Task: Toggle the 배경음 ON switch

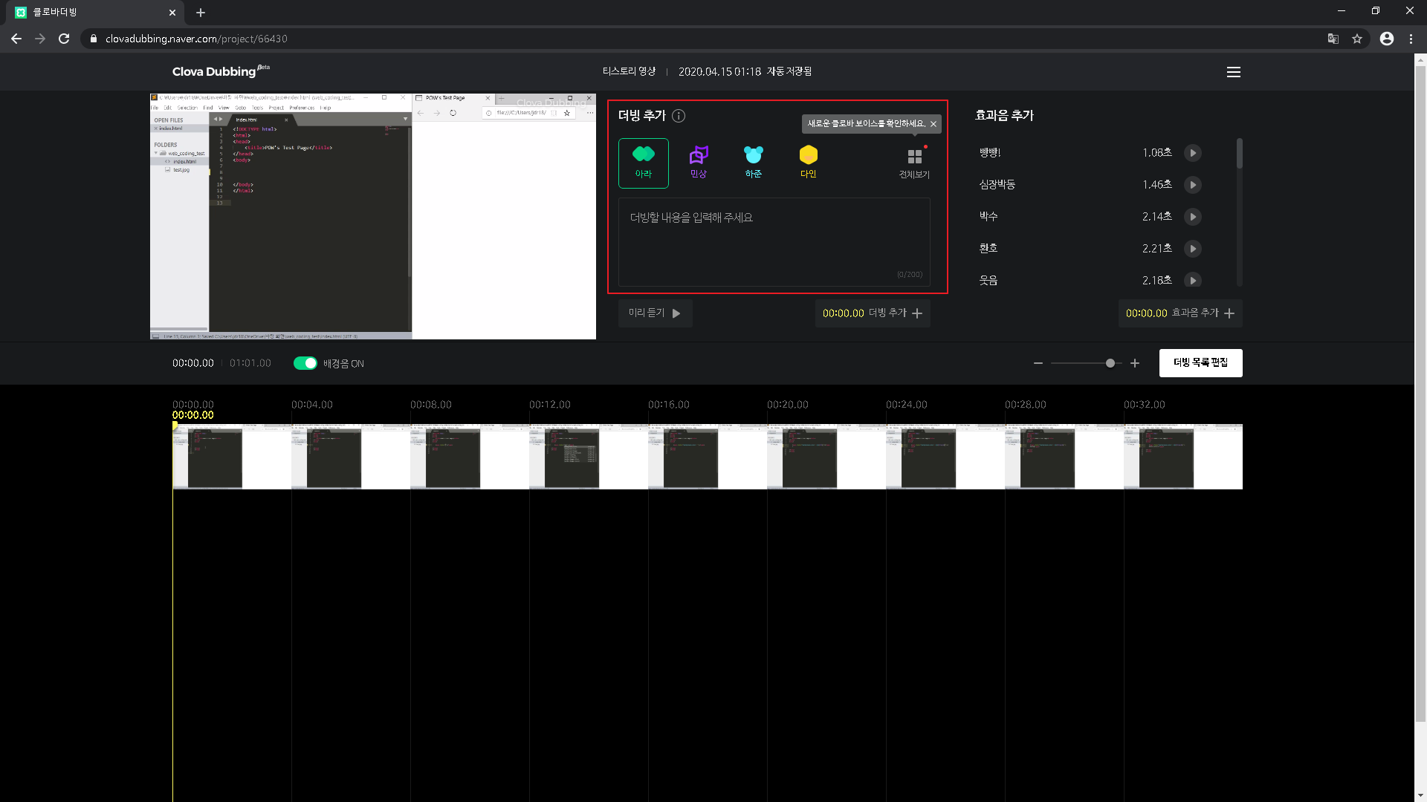Action: tap(305, 363)
